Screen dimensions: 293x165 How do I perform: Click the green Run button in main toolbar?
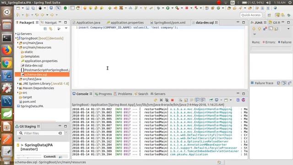click(x=168, y=8)
